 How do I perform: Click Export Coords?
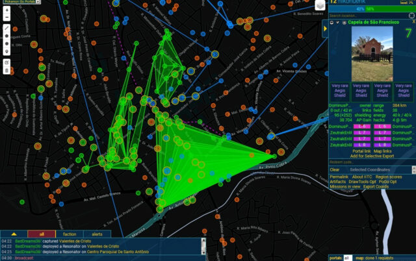click(376, 186)
